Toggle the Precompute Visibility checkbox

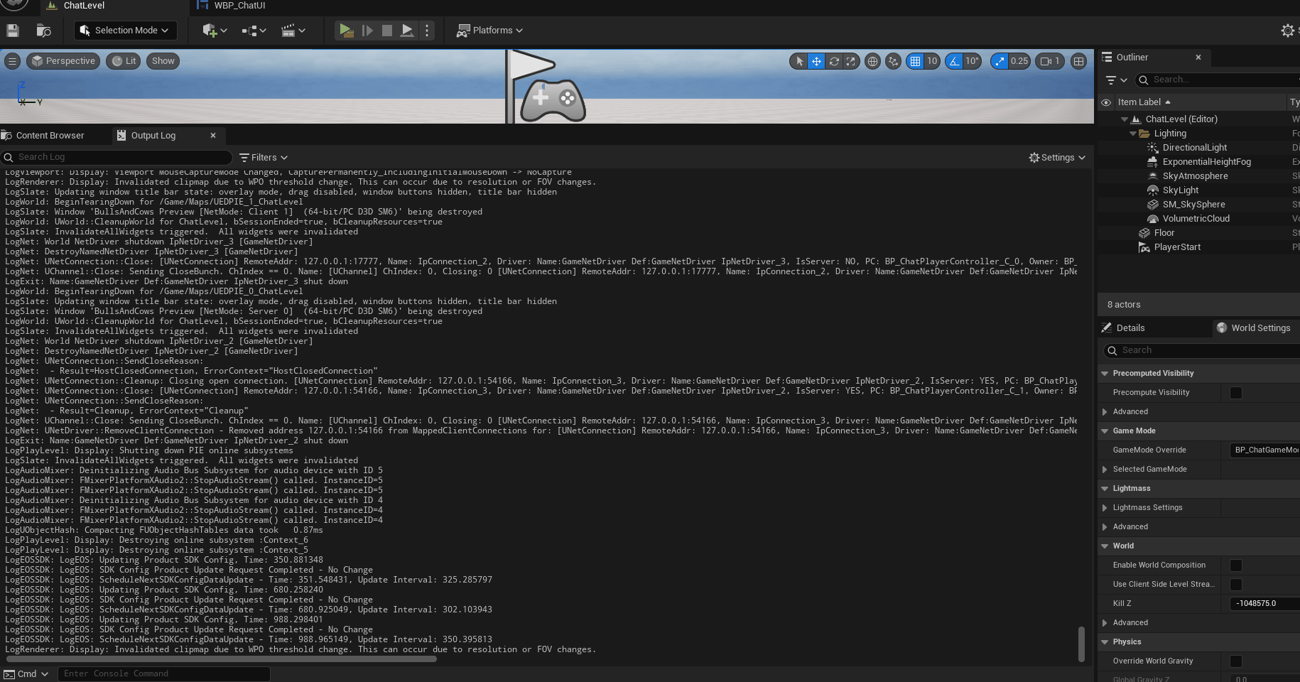click(1236, 393)
